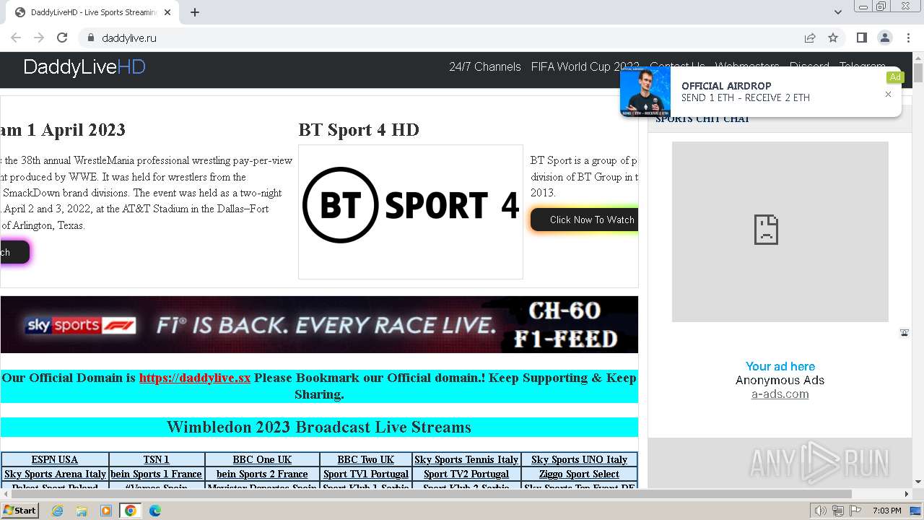Open the Windows Start button
924x520 pixels.
19,510
